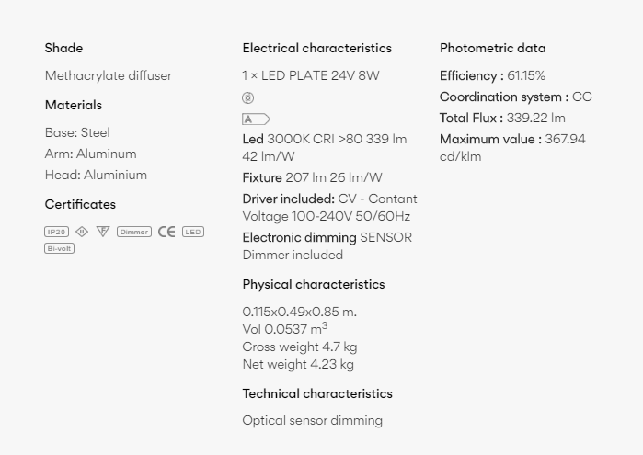Click the Bi-volt certificate badge
The height and width of the screenshot is (455, 643).
60,248
